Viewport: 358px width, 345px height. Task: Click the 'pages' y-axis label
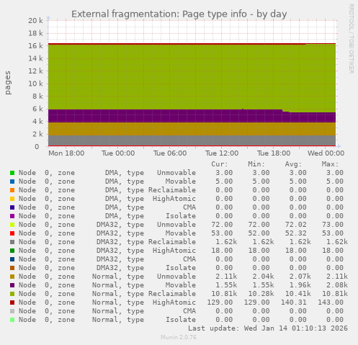[x=8, y=83]
